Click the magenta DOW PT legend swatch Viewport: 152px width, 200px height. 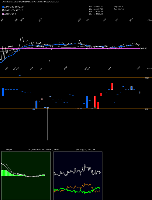[x=3, y=14]
